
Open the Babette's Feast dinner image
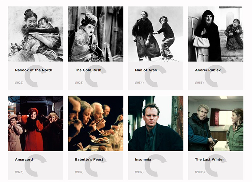(96, 123)
